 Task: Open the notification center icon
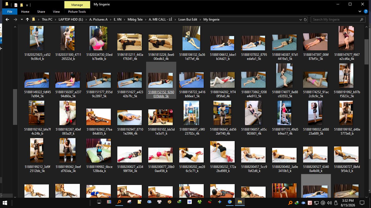[362, 203]
